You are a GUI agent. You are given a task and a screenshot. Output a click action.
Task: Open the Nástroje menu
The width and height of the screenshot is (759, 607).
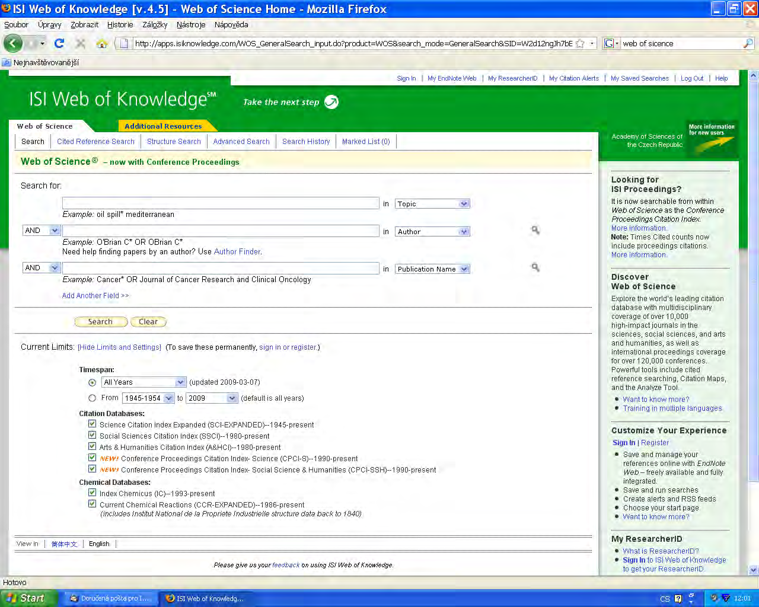[191, 25]
